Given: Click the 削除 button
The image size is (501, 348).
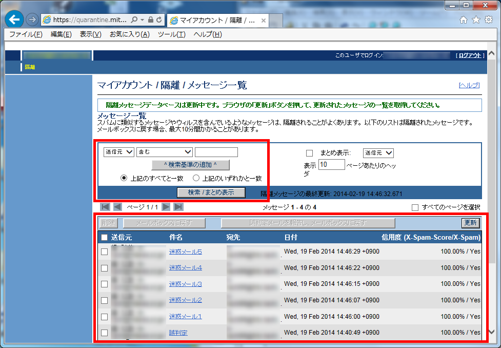Looking at the screenshot, I should click(x=109, y=223).
